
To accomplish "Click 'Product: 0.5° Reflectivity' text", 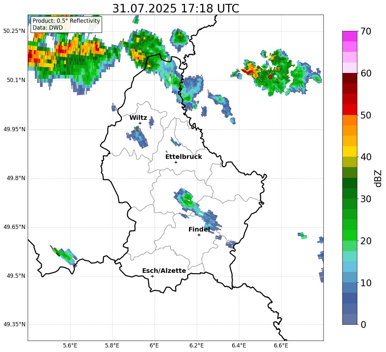I will pos(66,21).
